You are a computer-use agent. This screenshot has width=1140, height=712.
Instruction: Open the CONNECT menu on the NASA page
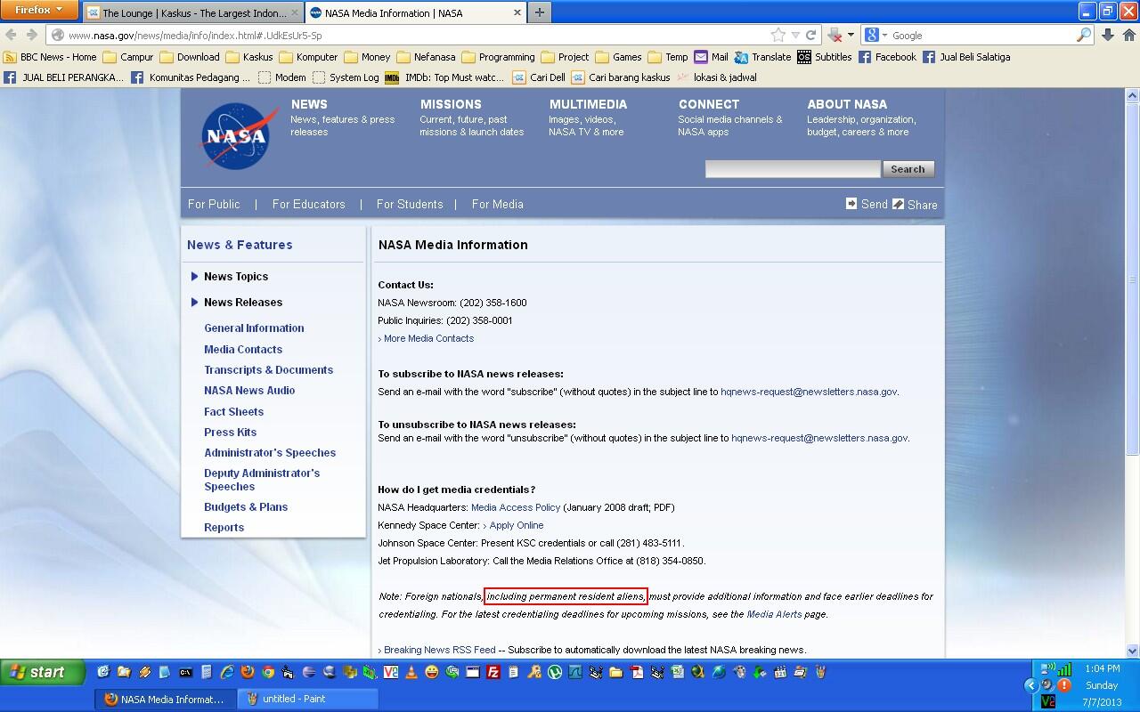click(x=709, y=104)
